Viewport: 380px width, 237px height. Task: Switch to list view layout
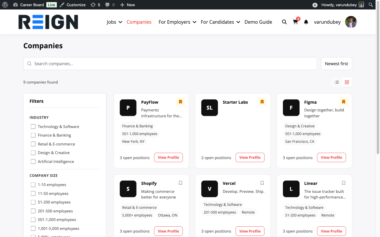pyautogui.click(x=337, y=82)
